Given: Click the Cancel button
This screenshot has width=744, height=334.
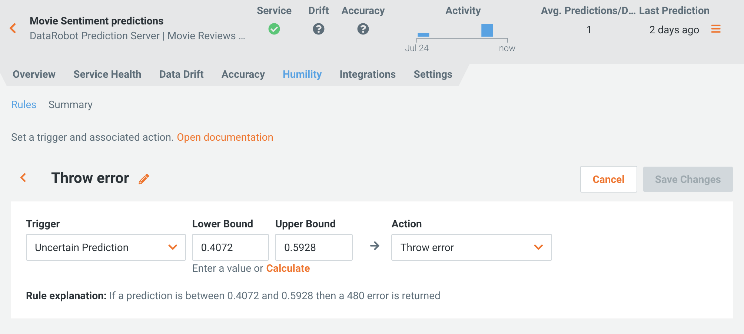Looking at the screenshot, I should (609, 179).
